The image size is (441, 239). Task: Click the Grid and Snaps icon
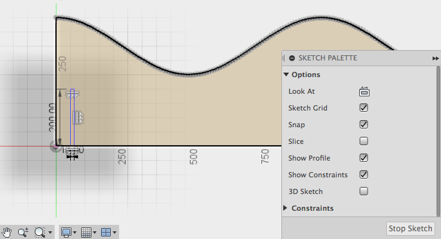pyautogui.click(x=86, y=233)
